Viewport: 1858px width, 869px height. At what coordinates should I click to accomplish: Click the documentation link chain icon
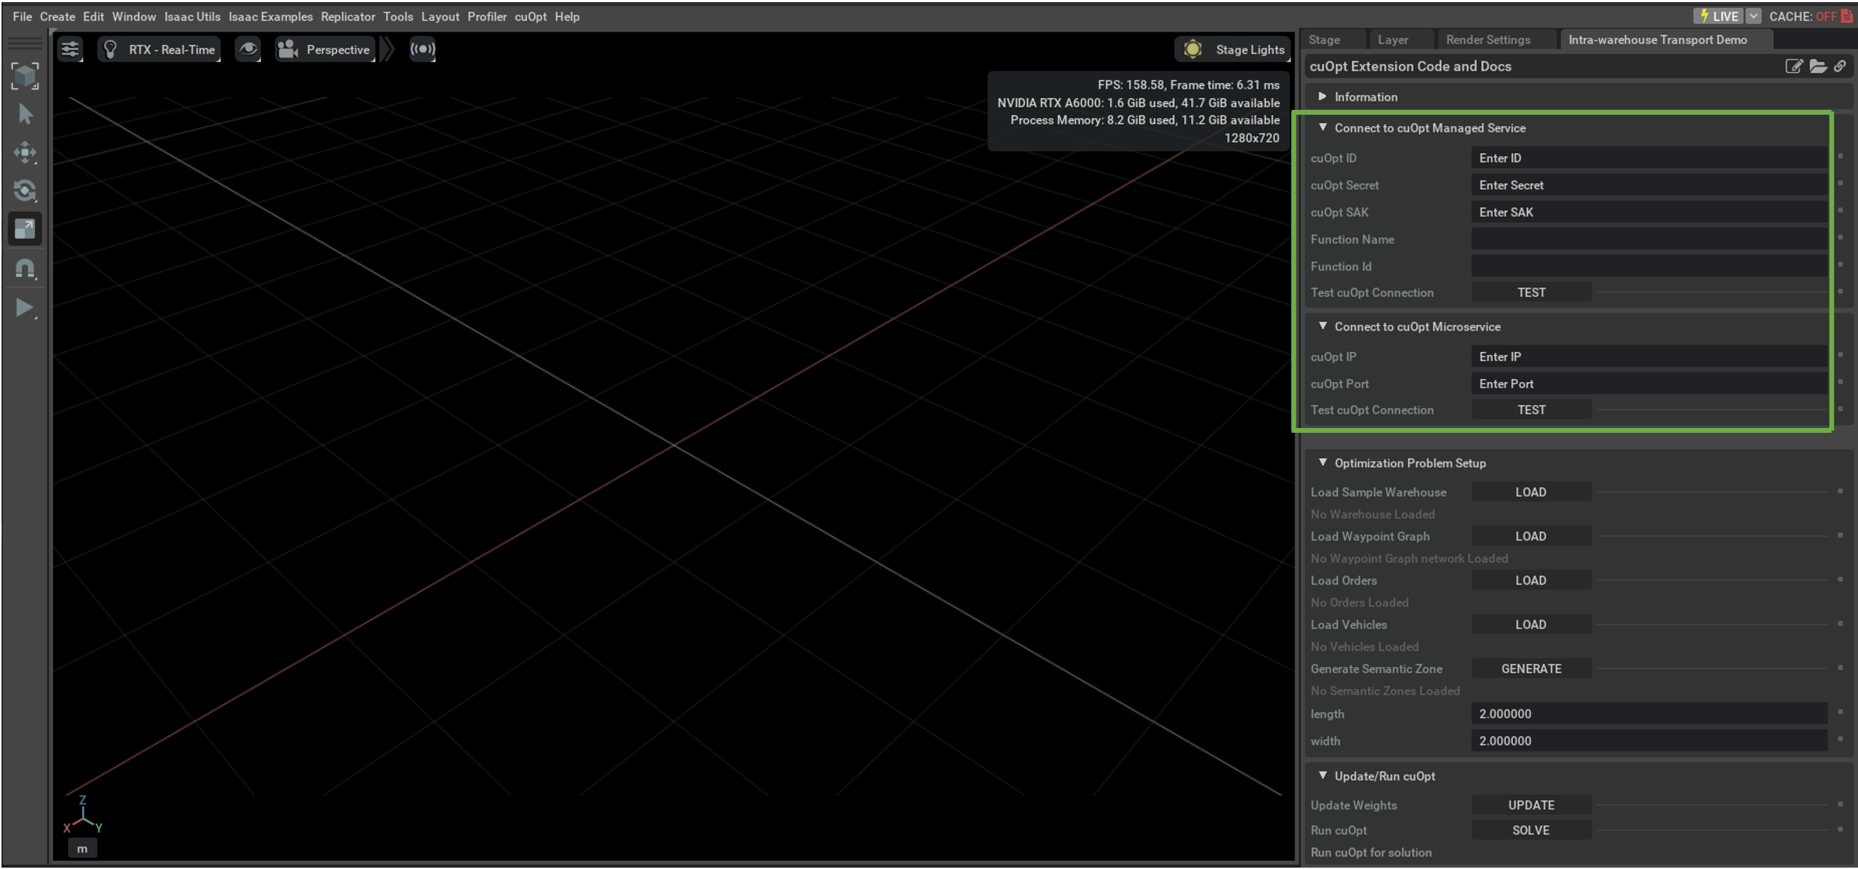[x=1840, y=67]
